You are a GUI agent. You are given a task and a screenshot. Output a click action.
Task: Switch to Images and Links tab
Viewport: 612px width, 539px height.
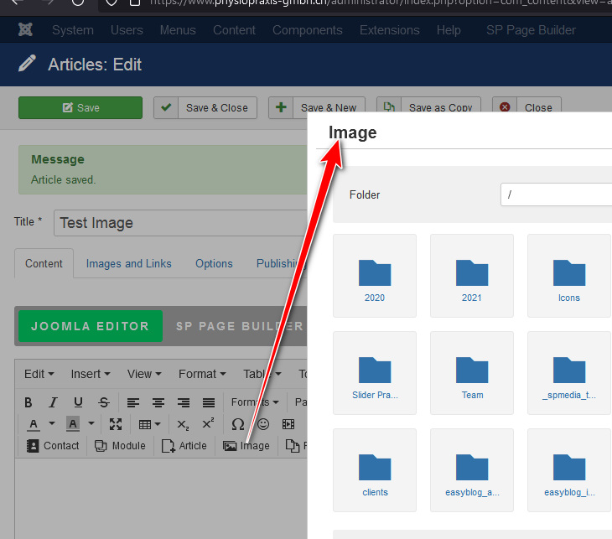(128, 263)
